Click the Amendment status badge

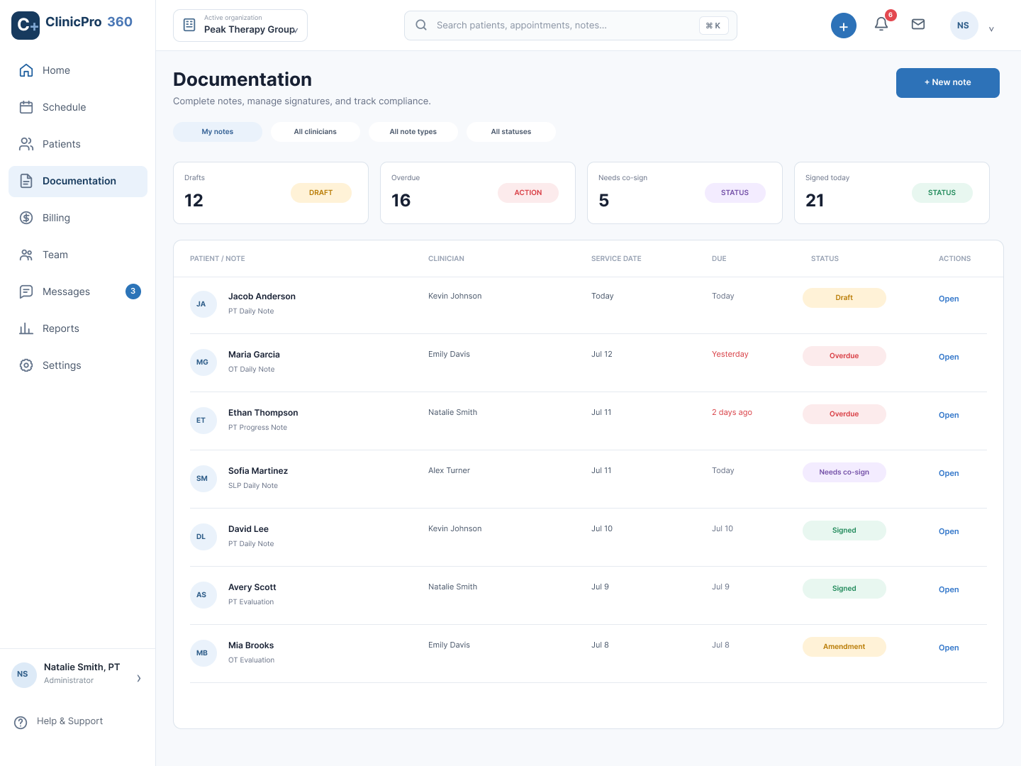click(x=844, y=647)
